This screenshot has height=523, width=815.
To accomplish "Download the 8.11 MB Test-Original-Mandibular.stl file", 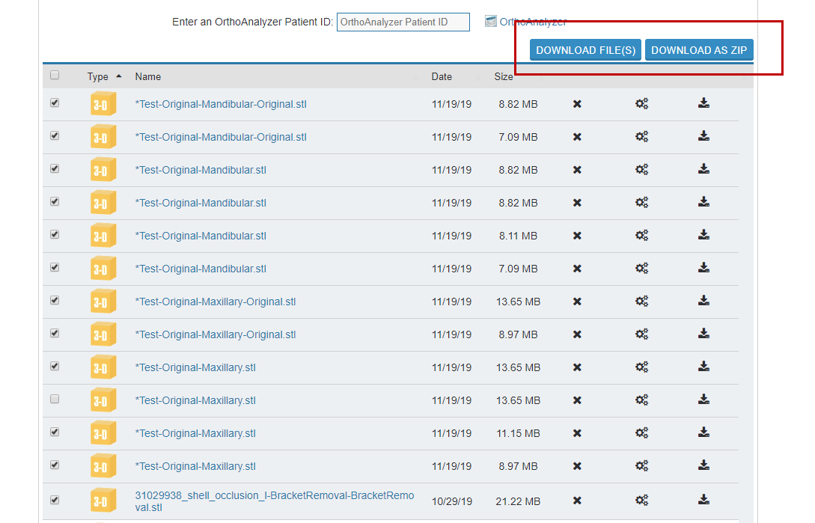I will [x=703, y=234].
